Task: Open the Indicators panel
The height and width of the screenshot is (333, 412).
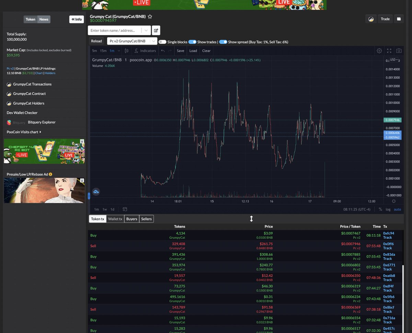Action: point(145,50)
